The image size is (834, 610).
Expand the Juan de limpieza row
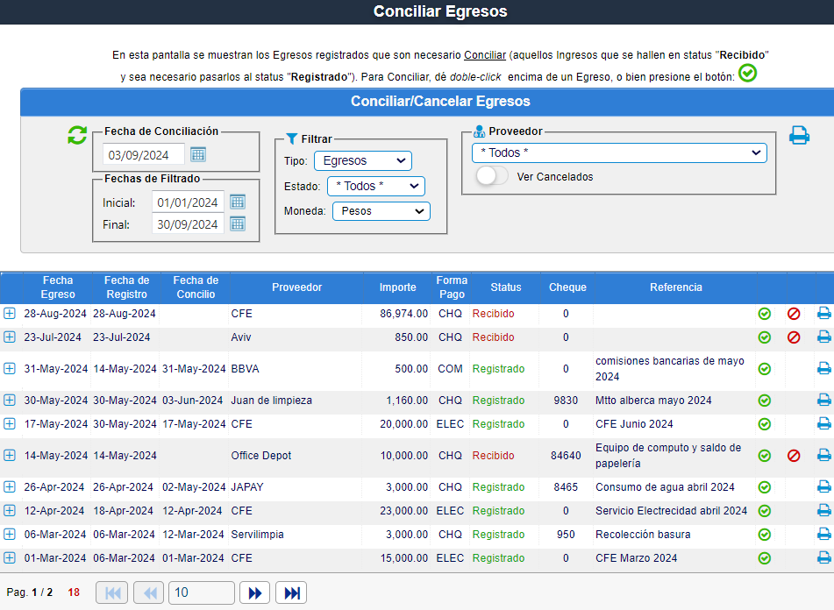point(10,401)
